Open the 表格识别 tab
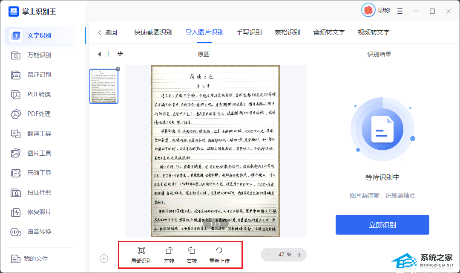 click(x=287, y=32)
